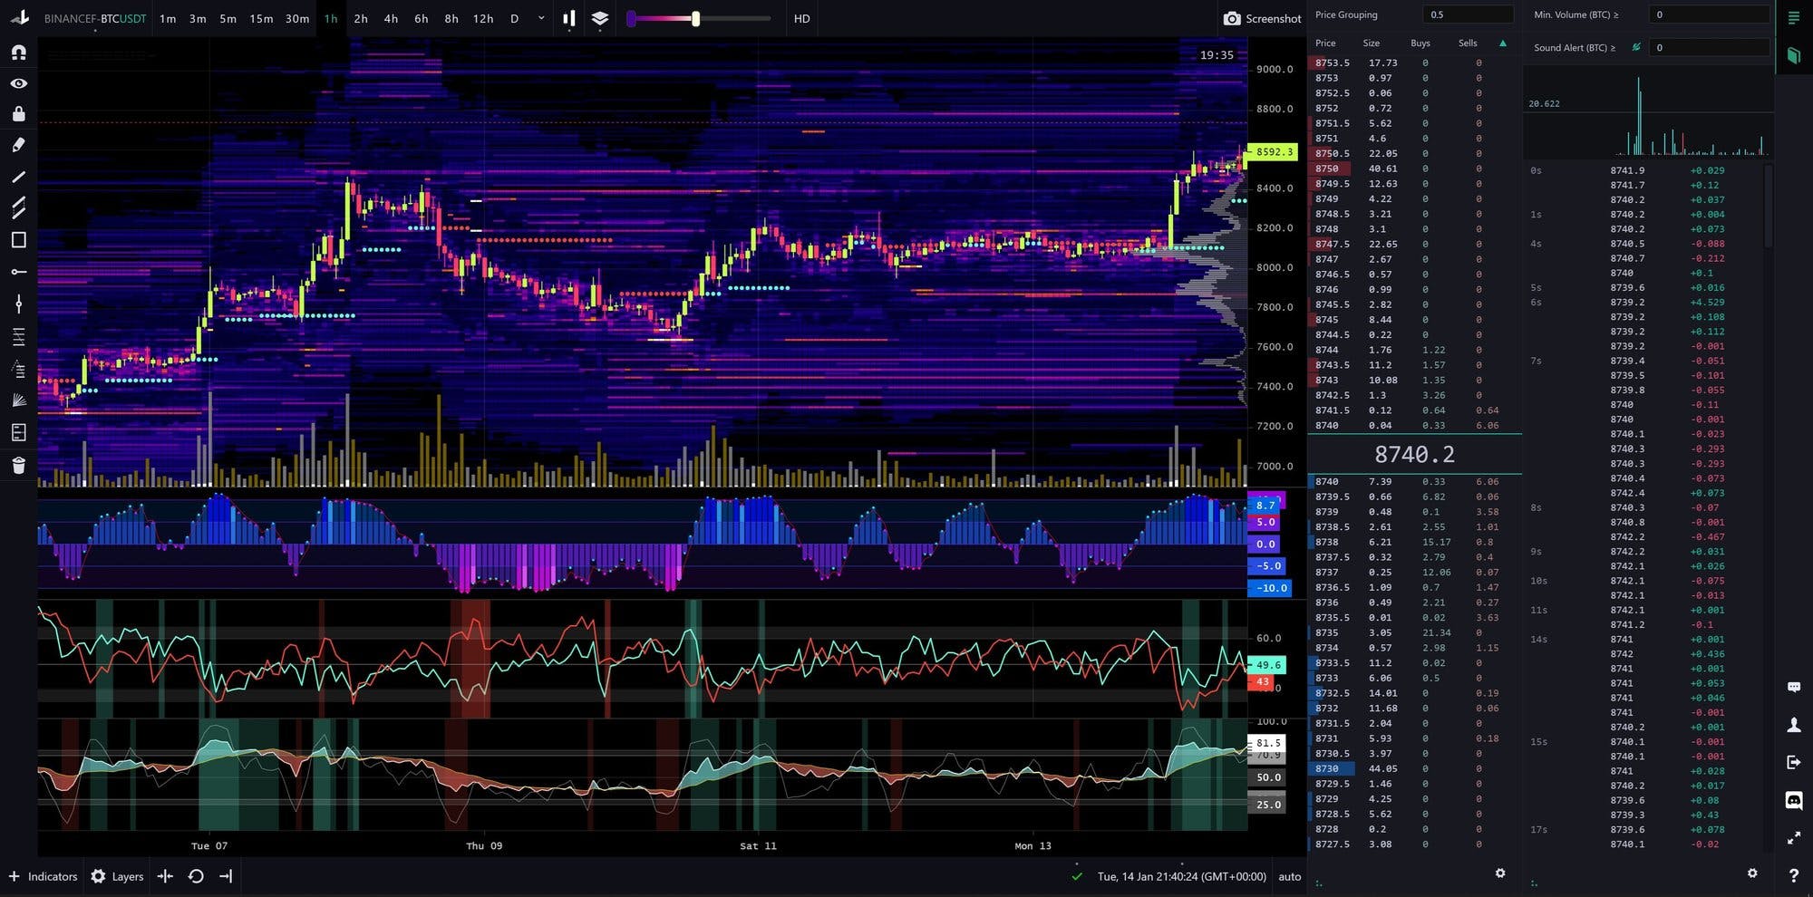Select the Fibonacci retracement tool
The height and width of the screenshot is (897, 1813).
click(18, 337)
